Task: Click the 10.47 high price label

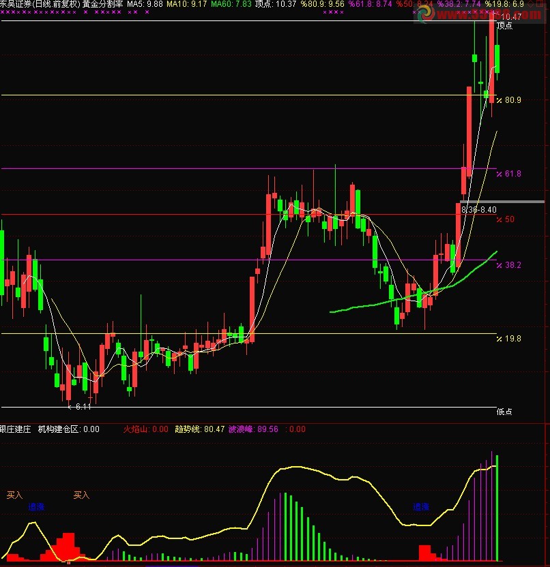Action: pos(511,16)
